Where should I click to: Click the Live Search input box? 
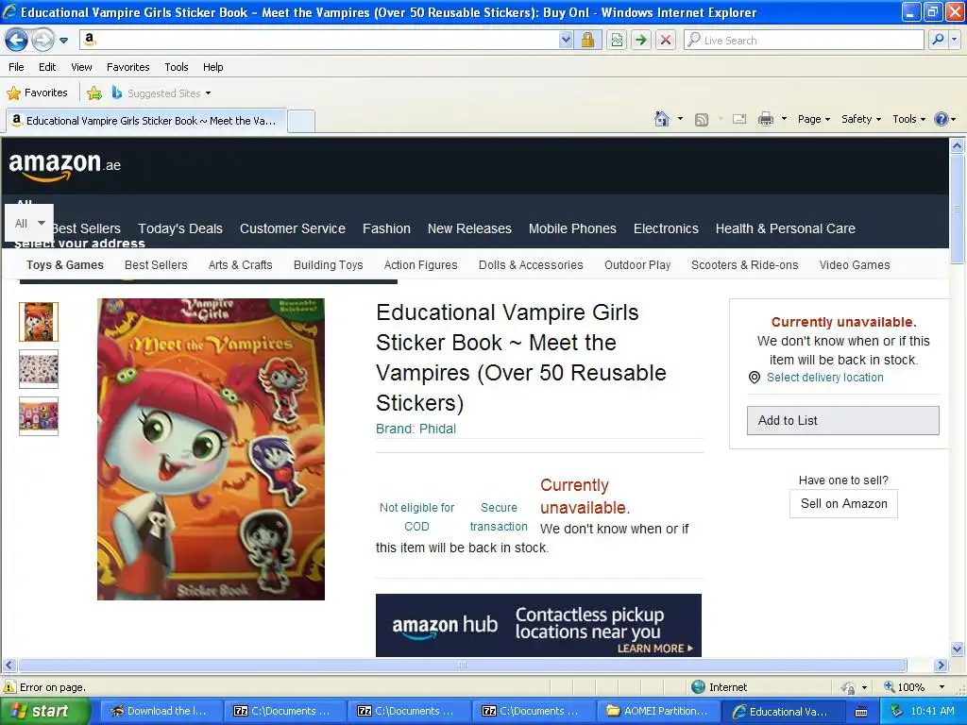pyautogui.click(x=804, y=40)
